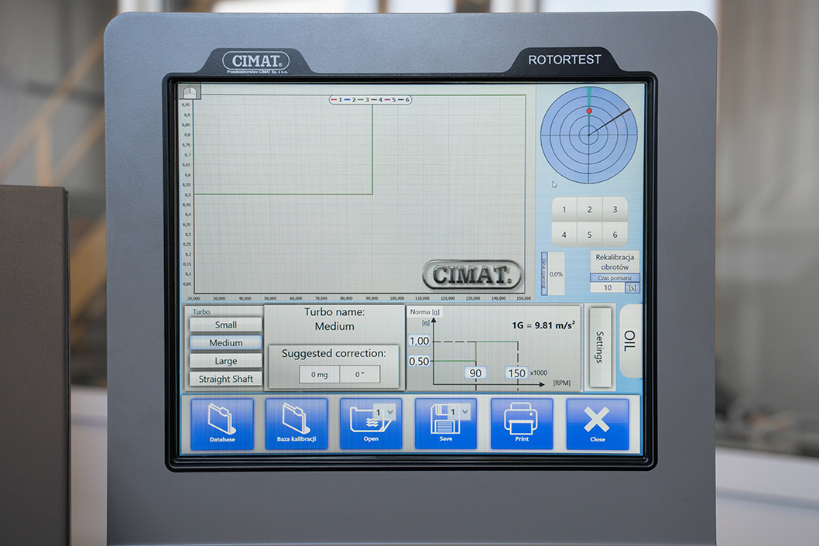Open the Settings vertical tab
The width and height of the screenshot is (819, 546).
click(x=600, y=347)
